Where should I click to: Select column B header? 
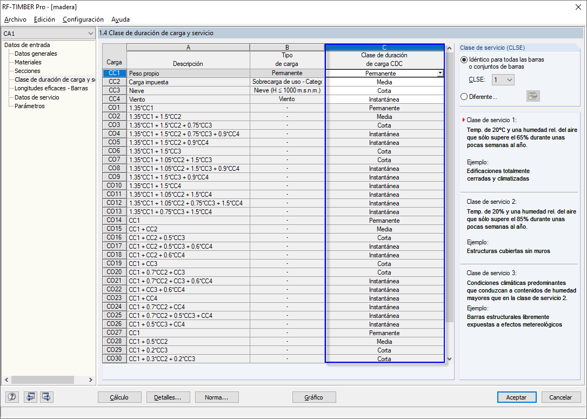(x=287, y=47)
